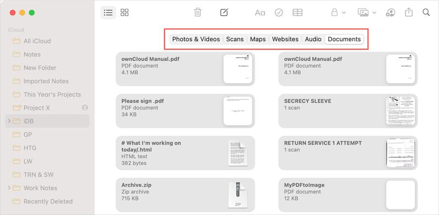Click RETURN SERVICE 1 ATTEMPT scan thumbnail
The image size is (439, 215).
pyautogui.click(x=401, y=153)
